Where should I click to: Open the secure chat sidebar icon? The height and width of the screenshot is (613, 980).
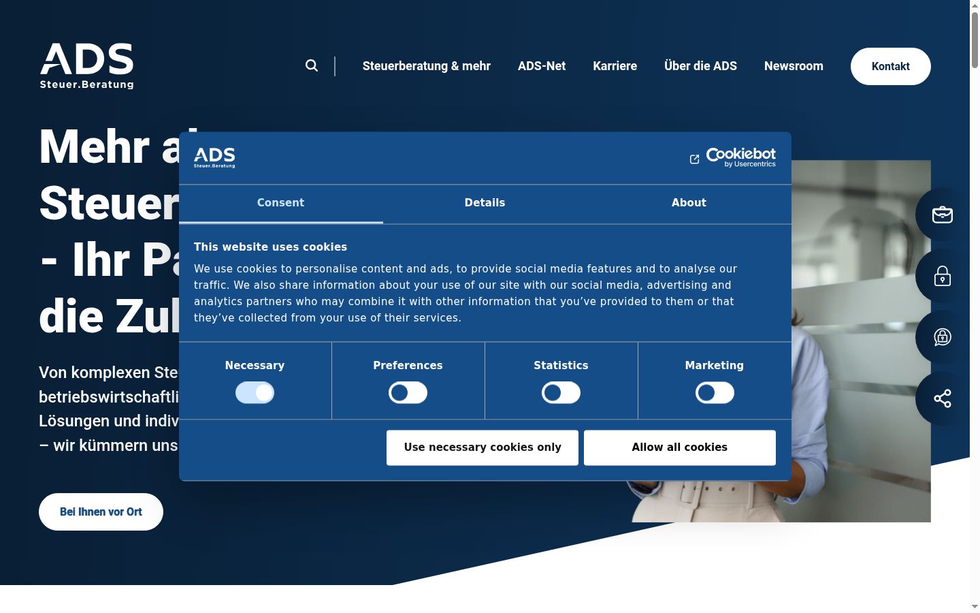click(x=942, y=337)
